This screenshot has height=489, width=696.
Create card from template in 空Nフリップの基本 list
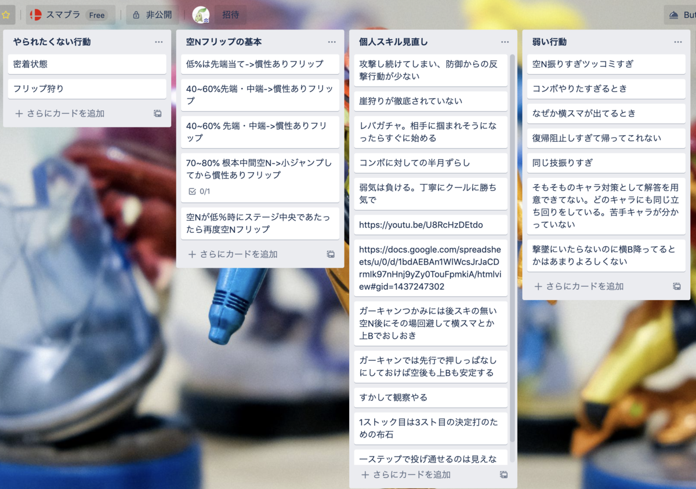[x=330, y=254]
